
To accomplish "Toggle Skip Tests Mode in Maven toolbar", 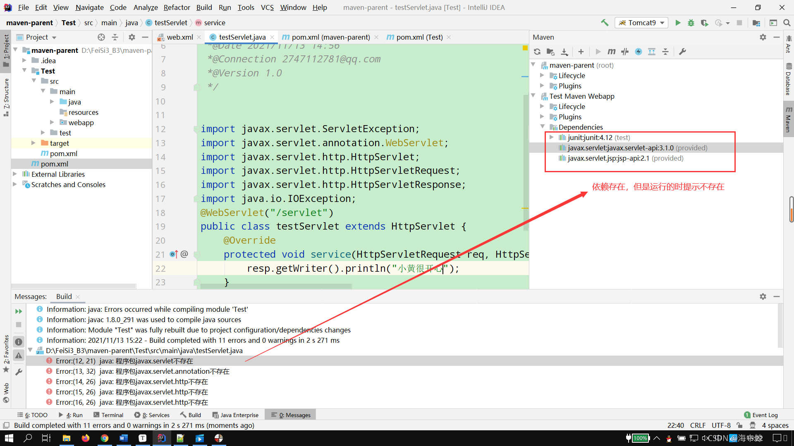I will (639, 52).
